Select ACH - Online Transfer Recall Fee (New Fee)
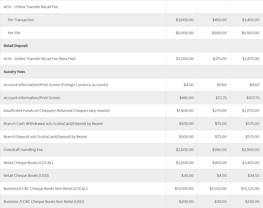Screen dimensions: 263x208 (x=39, y=59)
